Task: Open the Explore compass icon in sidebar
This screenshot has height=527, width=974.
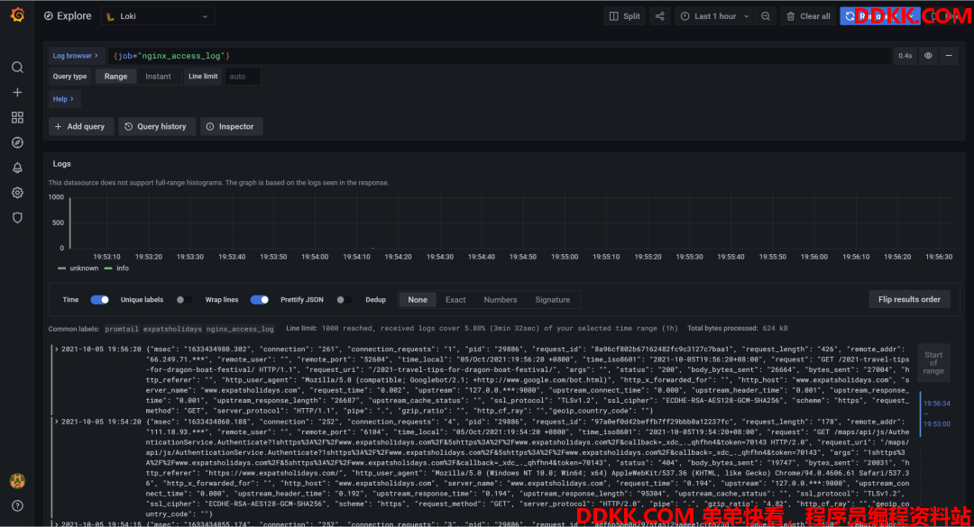Action: pos(17,142)
